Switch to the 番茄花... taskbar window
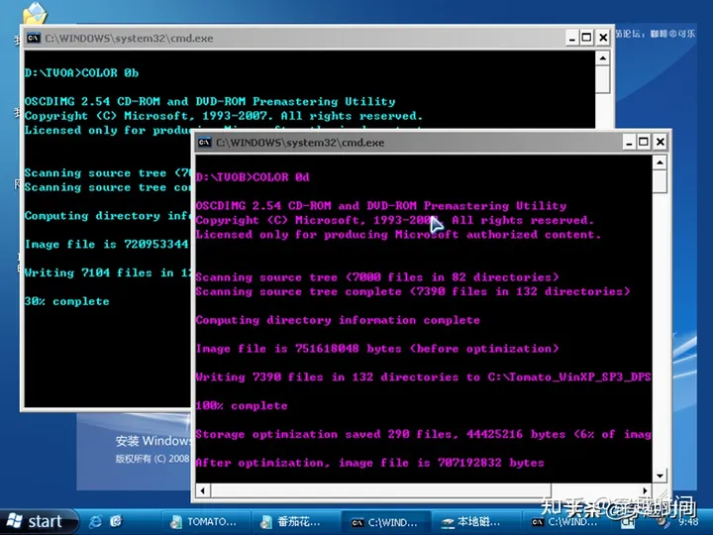713x535 pixels. pos(295,522)
